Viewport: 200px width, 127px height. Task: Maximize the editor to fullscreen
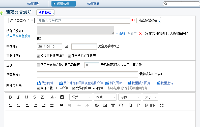coord(162,106)
